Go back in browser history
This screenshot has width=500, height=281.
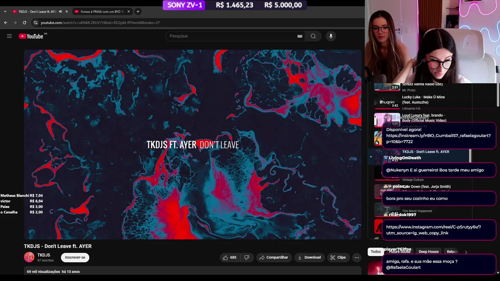point(6,23)
